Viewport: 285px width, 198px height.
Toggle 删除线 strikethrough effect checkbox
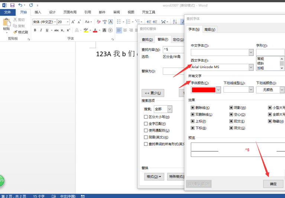pos(192,108)
